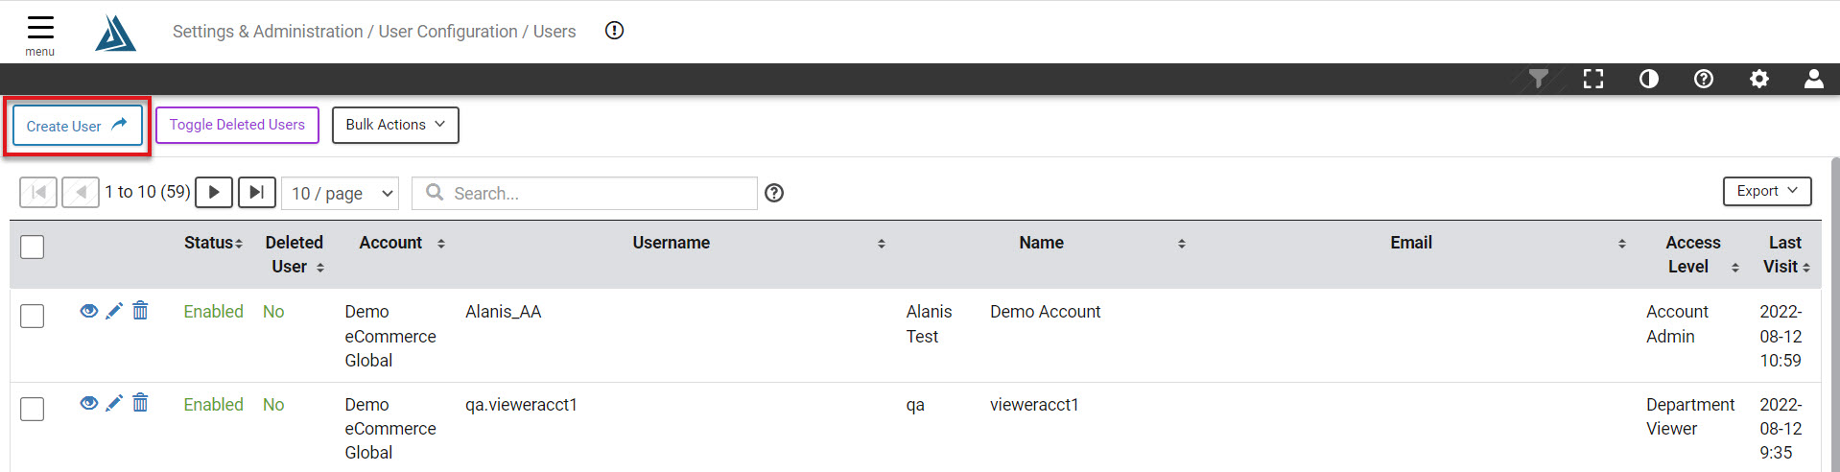This screenshot has width=1840, height=472.
Task: Toggle fullscreen mode icon
Action: click(x=1593, y=79)
